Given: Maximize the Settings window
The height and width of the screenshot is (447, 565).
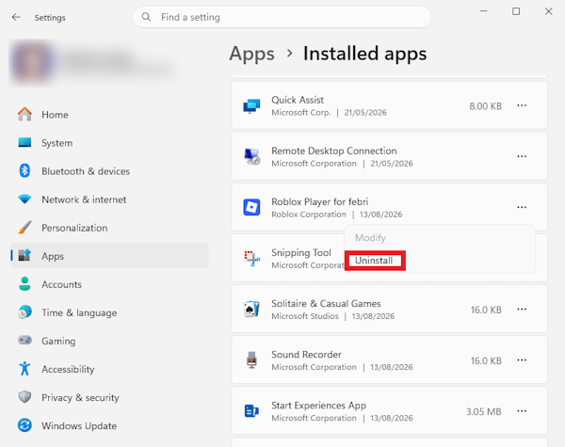Looking at the screenshot, I should tap(516, 11).
